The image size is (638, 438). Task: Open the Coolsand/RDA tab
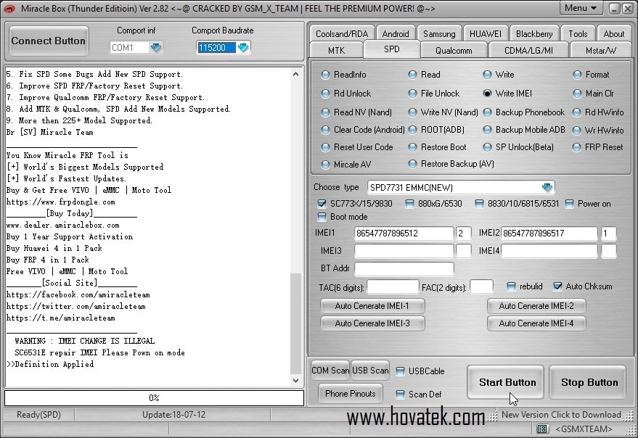tap(342, 34)
